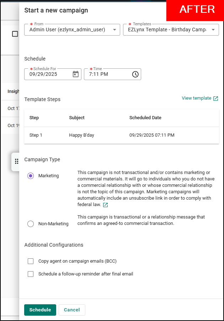This screenshot has width=224, height=321.
Task: Open the View template link
Action: coord(197,98)
